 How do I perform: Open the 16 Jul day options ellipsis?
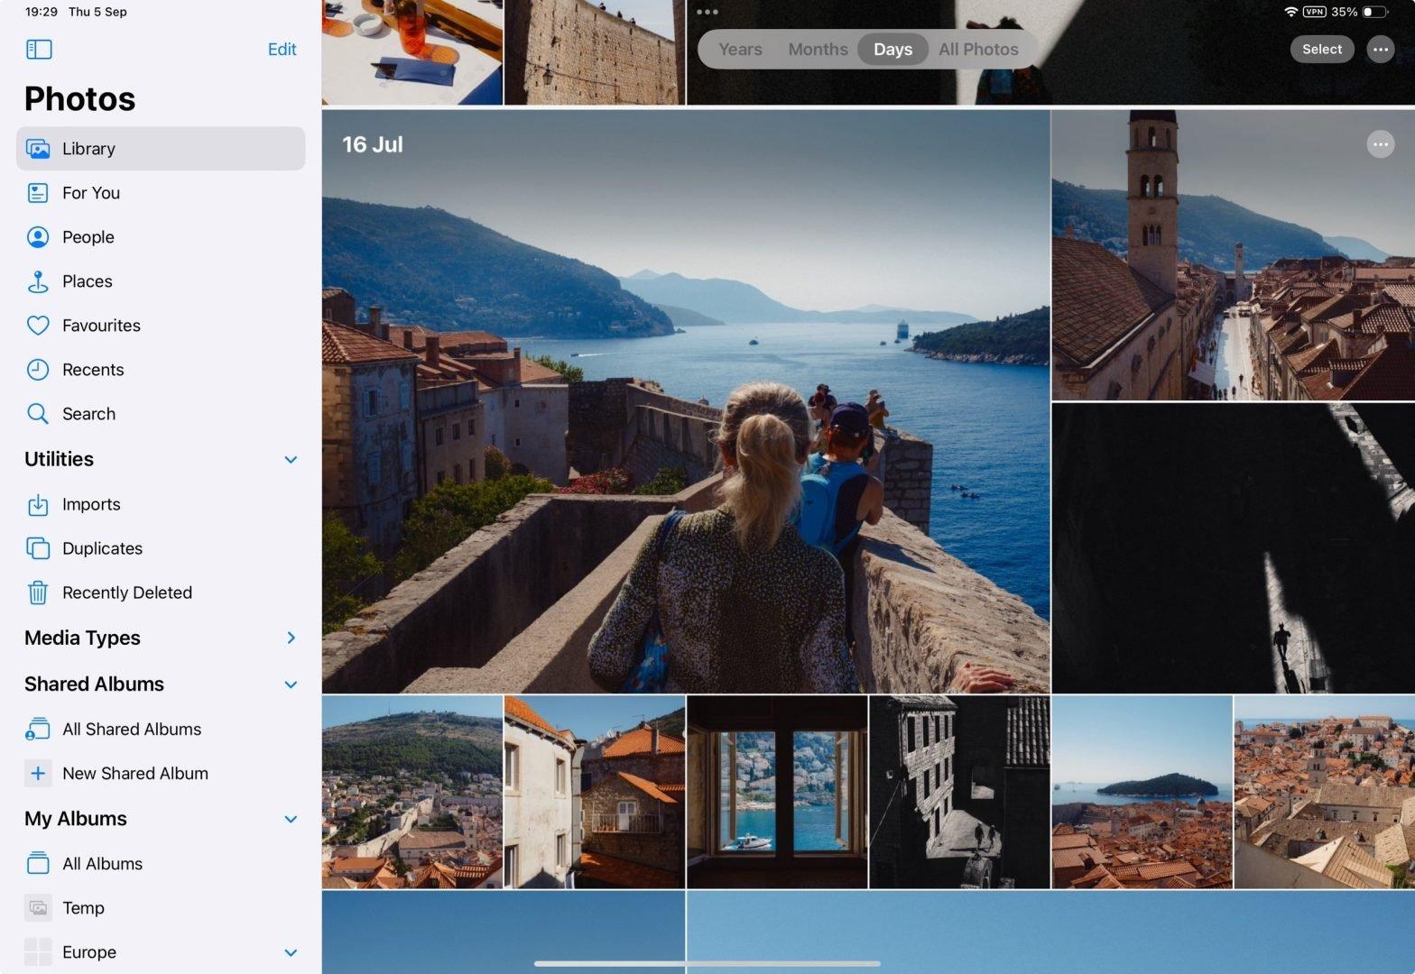[1381, 144]
